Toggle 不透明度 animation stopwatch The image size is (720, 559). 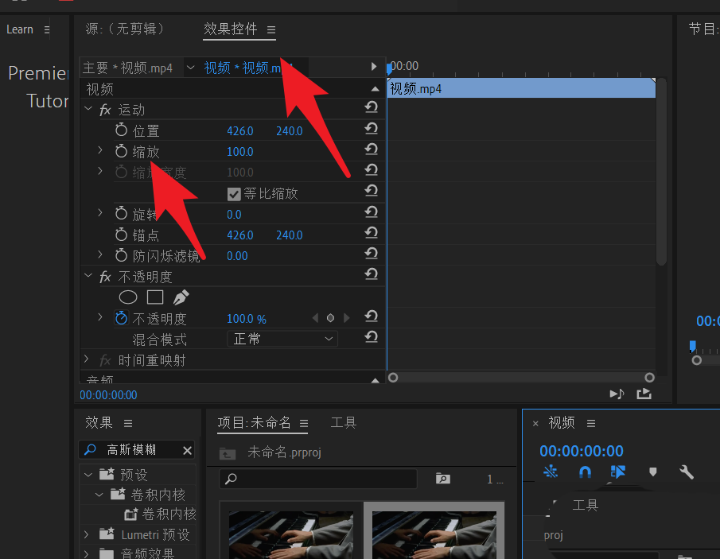coord(121,318)
